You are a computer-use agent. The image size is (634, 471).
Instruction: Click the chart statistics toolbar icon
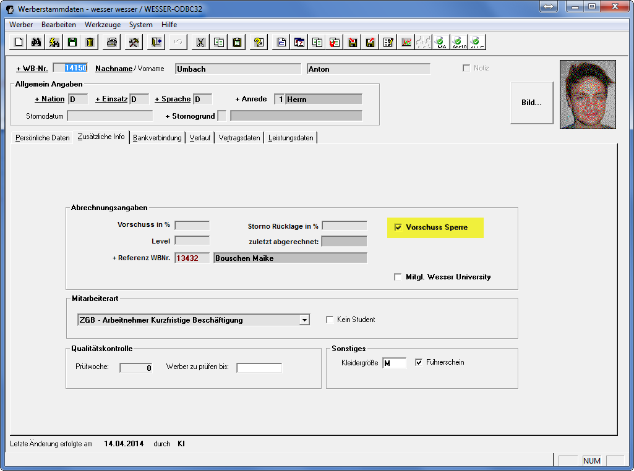[x=406, y=42]
